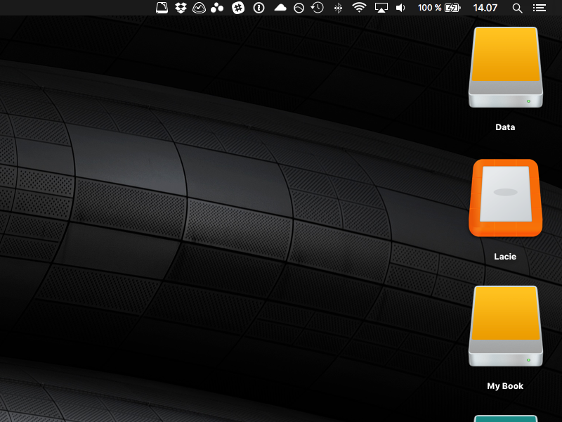Select the My Book drive icon
The width and height of the screenshot is (562, 422).
click(505, 326)
